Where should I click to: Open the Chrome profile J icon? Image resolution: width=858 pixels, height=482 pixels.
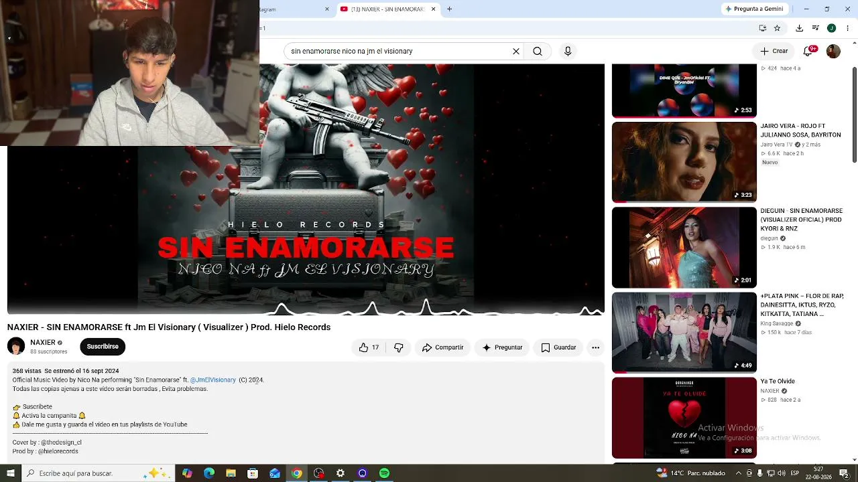831,28
